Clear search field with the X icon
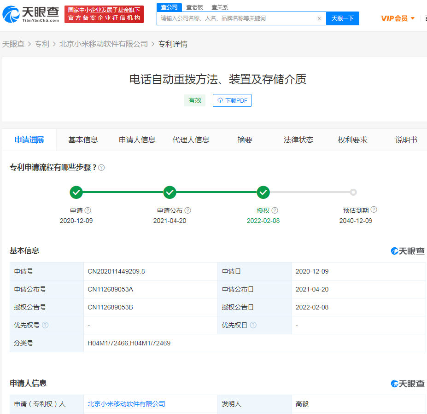 click(x=319, y=18)
